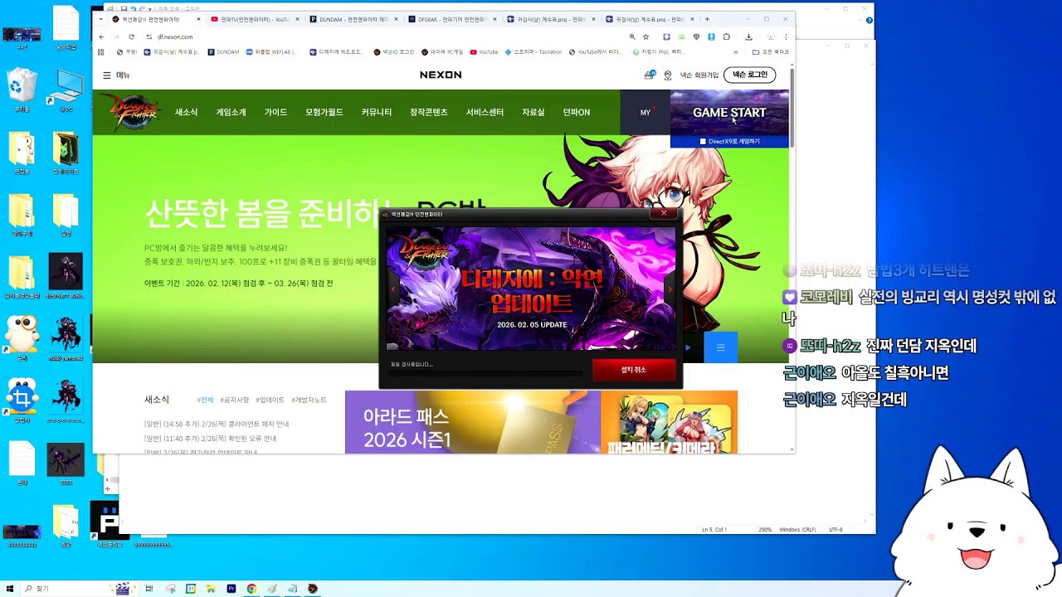Open the 서비스센터 navigation menu
This screenshot has height=597, width=1062.
pyautogui.click(x=485, y=113)
